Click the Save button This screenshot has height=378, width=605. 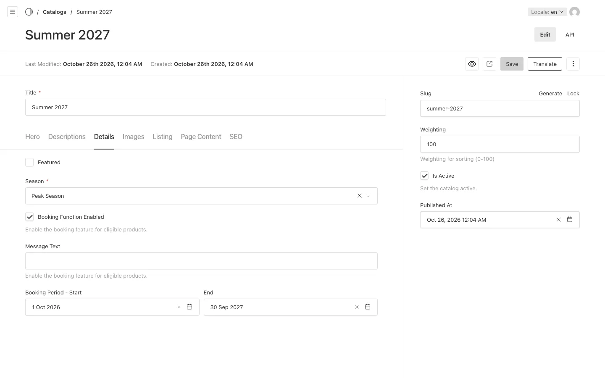pos(512,64)
